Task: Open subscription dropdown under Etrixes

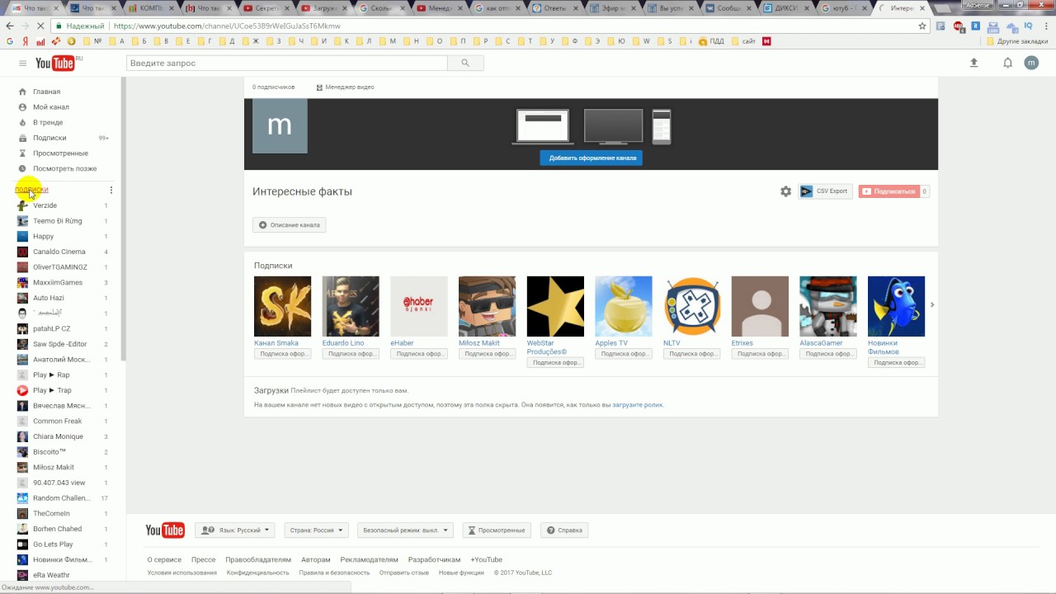Action: point(760,354)
